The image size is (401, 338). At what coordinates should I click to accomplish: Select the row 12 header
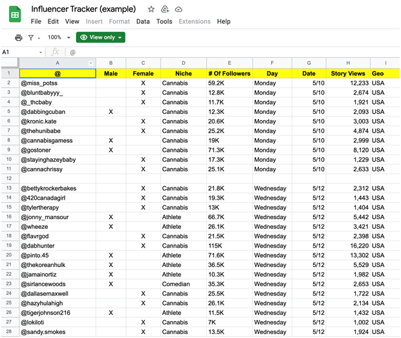[x=9, y=178]
